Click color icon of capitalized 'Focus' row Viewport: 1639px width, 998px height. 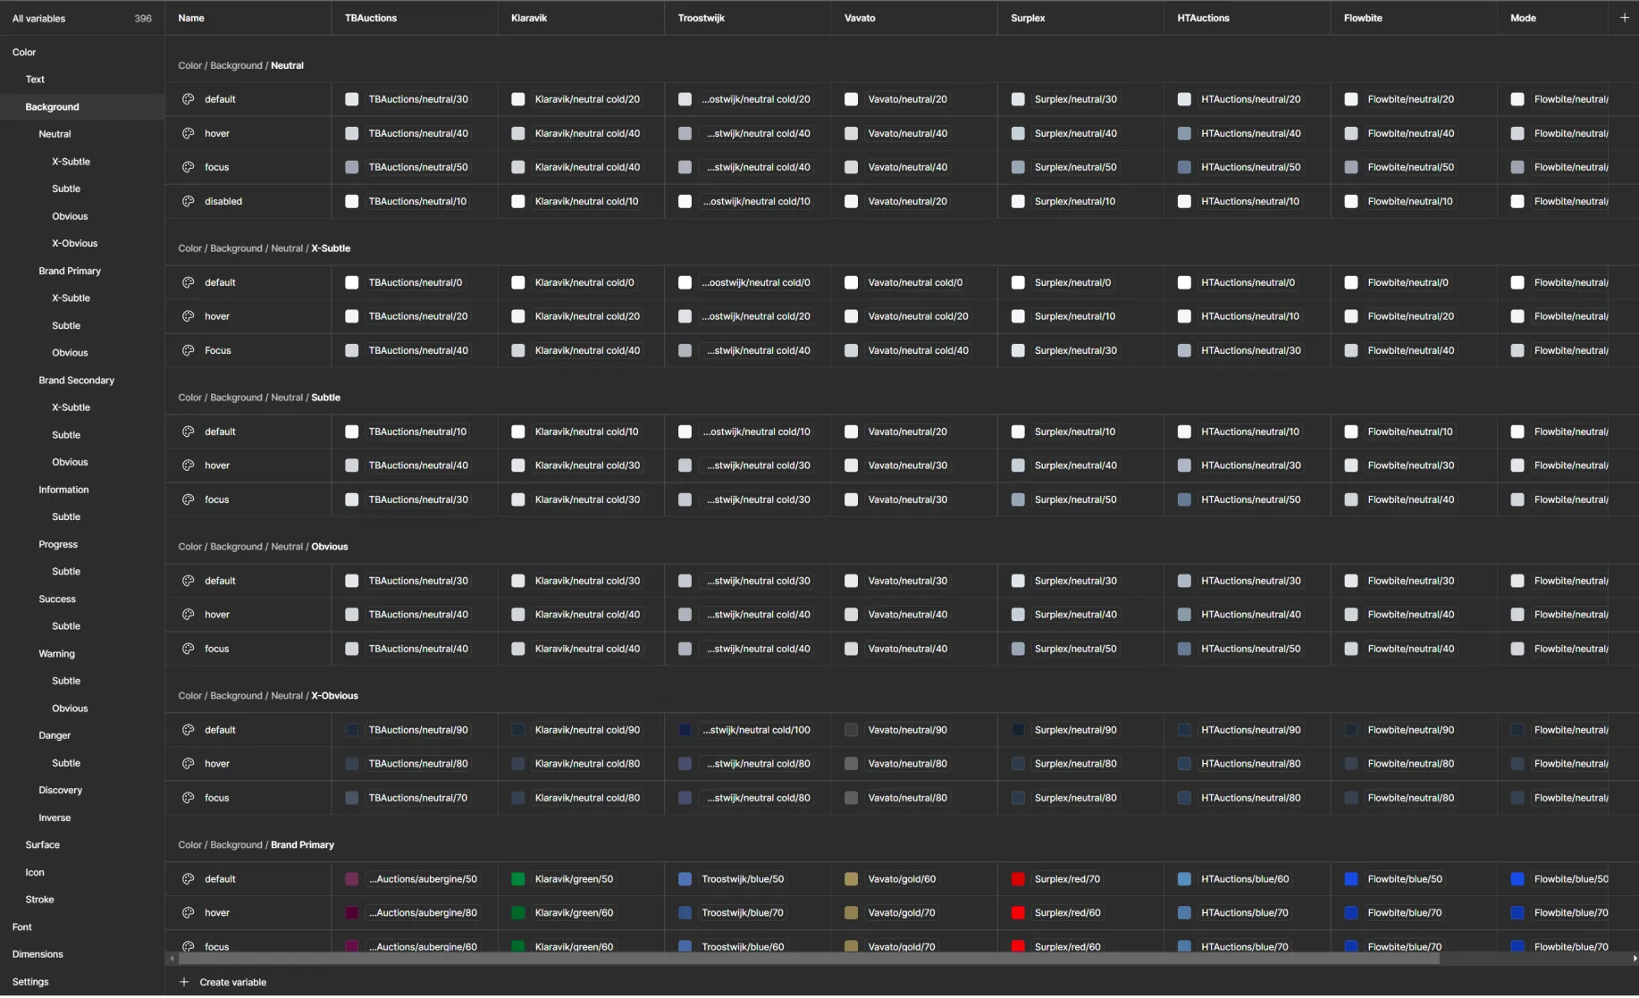click(x=188, y=350)
